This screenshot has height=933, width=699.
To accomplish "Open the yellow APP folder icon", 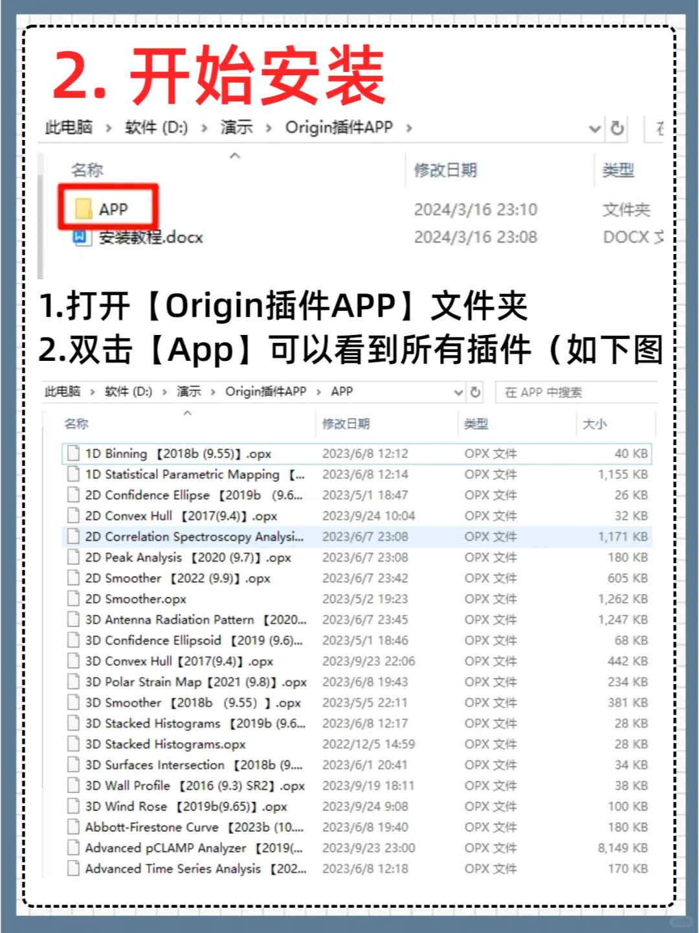I will 85,208.
